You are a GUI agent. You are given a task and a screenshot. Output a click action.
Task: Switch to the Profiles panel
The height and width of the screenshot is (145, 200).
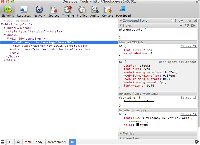tap(82, 11)
